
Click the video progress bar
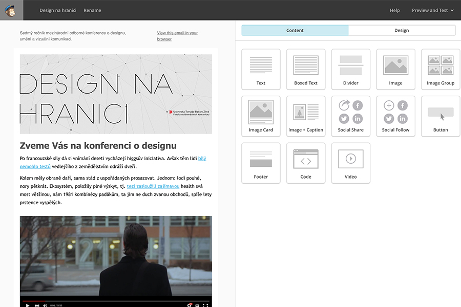coord(115,301)
